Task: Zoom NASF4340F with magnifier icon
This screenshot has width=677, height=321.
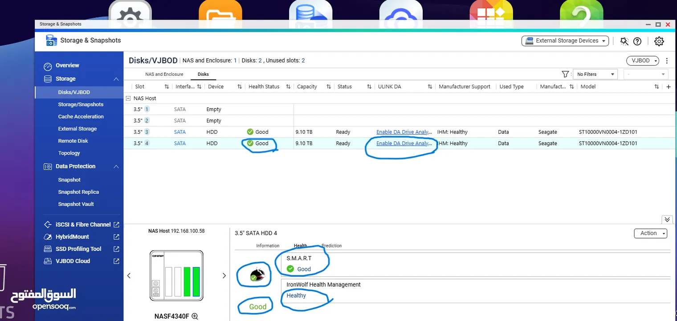Action: click(x=195, y=316)
